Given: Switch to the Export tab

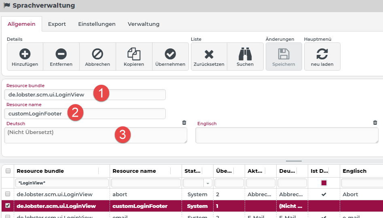Looking at the screenshot, I should tap(57, 24).
